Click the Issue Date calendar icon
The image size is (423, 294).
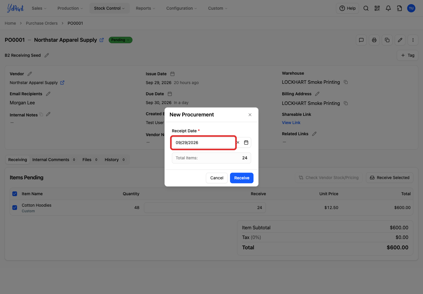pos(172,74)
